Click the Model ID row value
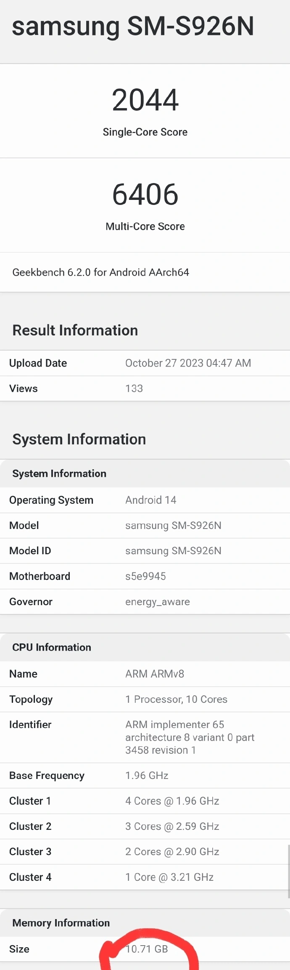Image resolution: width=290 pixels, height=970 pixels. click(173, 551)
